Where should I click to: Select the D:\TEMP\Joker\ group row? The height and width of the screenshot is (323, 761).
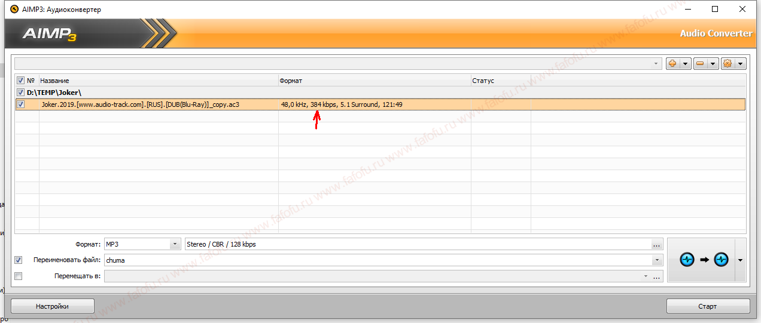click(380, 93)
